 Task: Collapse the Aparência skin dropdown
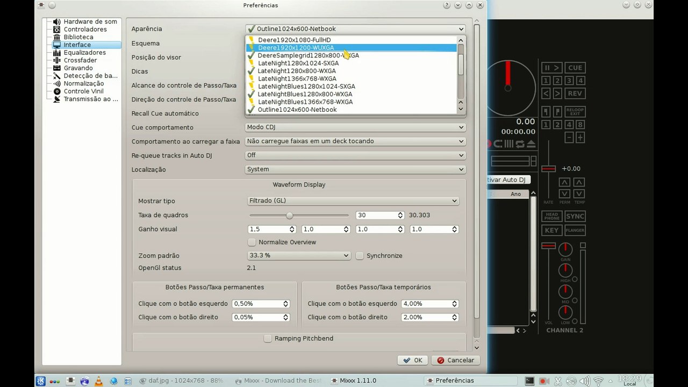pyautogui.click(x=355, y=29)
